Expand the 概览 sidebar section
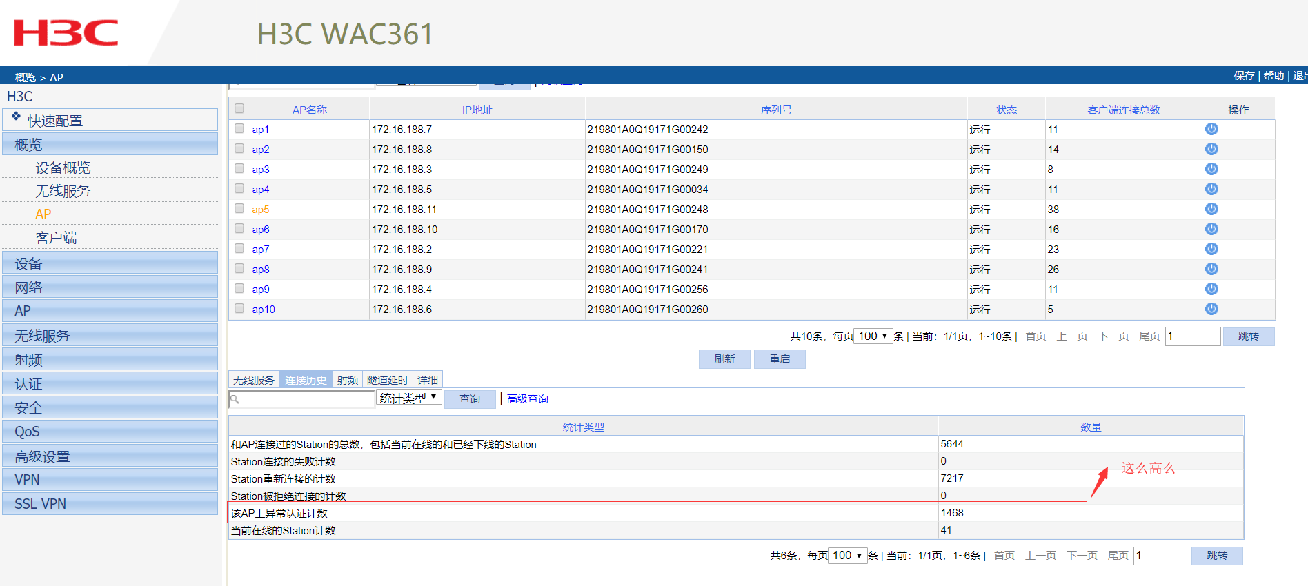Screen dimensions: 1308x586 coord(110,144)
